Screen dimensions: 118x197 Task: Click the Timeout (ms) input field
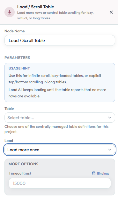(60, 183)
